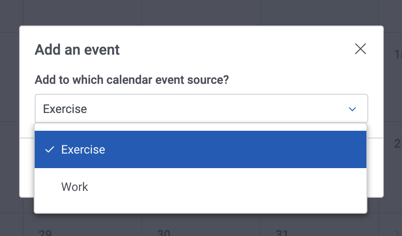Select day 31 in the background calendar
This screenshot has width=402, height=236.
(x=282, y=233)
